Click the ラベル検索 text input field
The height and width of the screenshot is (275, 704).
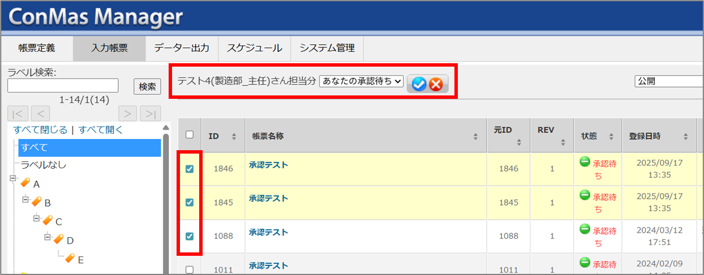[x=63, y=85]
